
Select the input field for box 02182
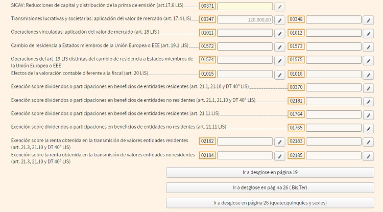pos(245,141)
